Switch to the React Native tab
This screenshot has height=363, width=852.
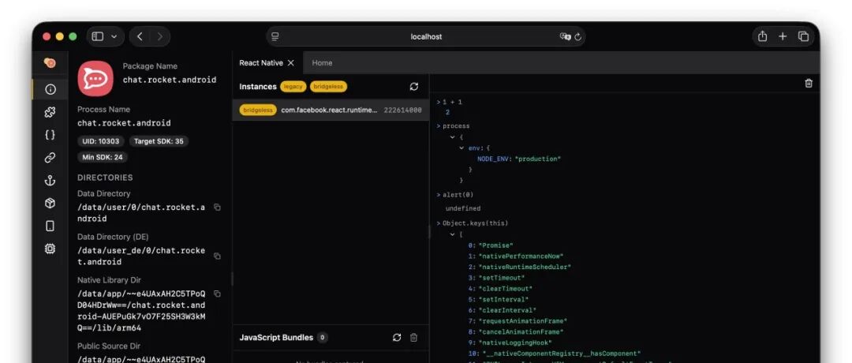pyautogui.click(x=261, y=63)
